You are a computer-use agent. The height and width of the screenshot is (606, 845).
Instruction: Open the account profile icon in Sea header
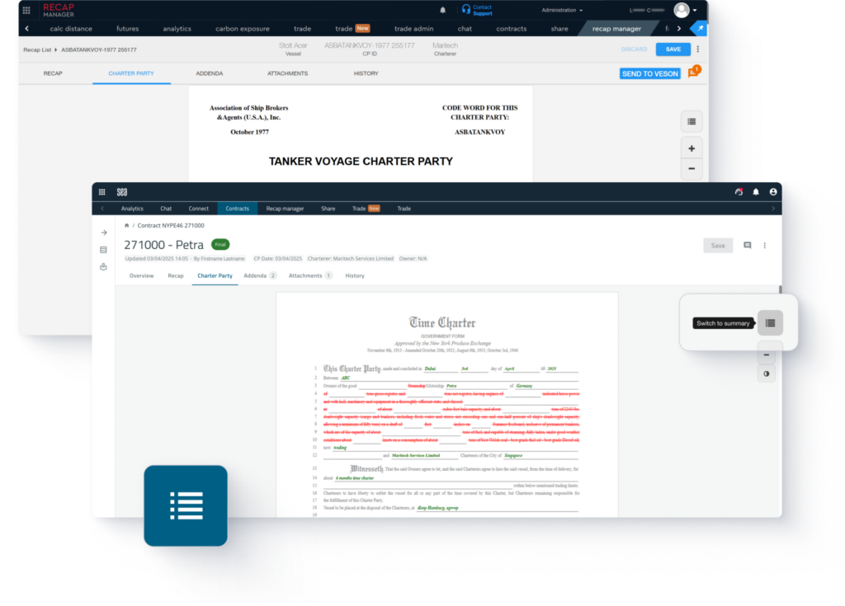pos(773,192)
